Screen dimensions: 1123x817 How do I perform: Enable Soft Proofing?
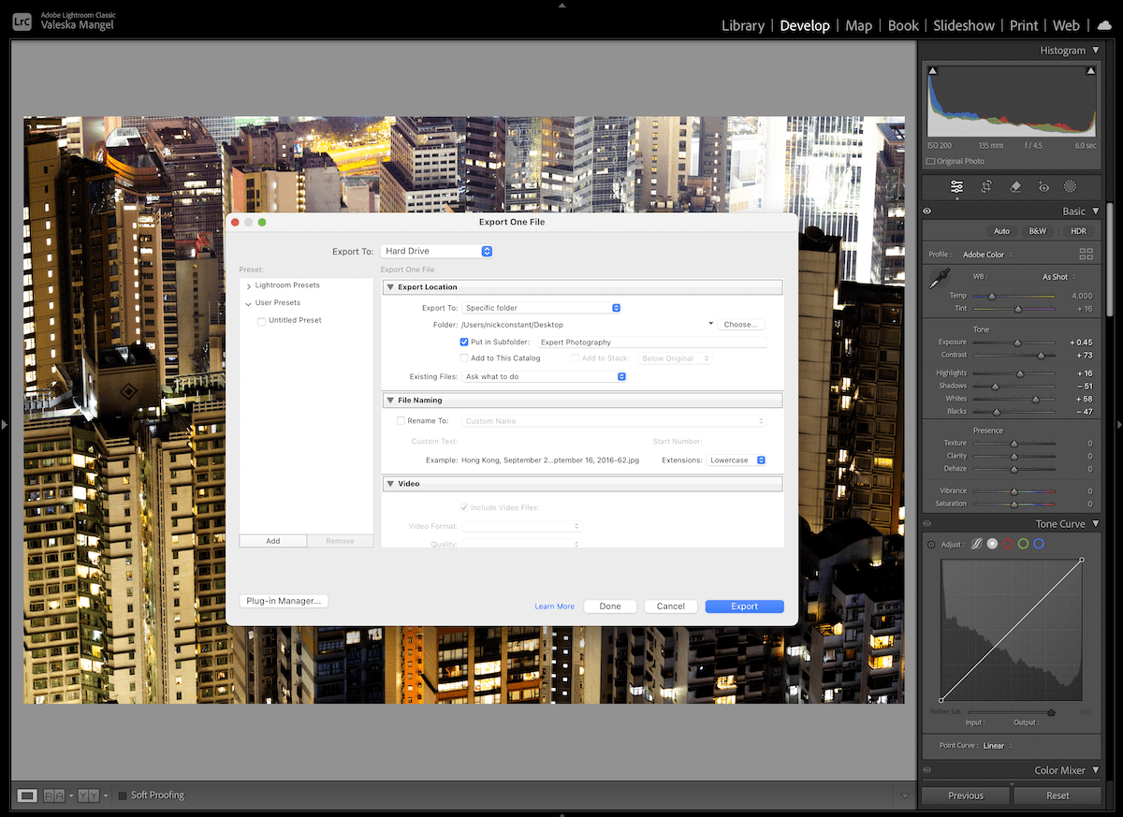click(123, 795)
